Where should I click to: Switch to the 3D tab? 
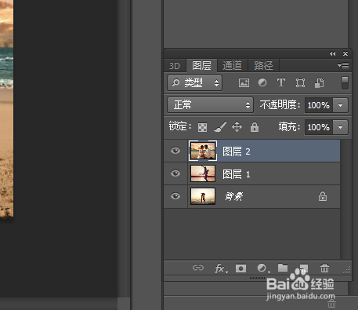click(x=175, y=66)
